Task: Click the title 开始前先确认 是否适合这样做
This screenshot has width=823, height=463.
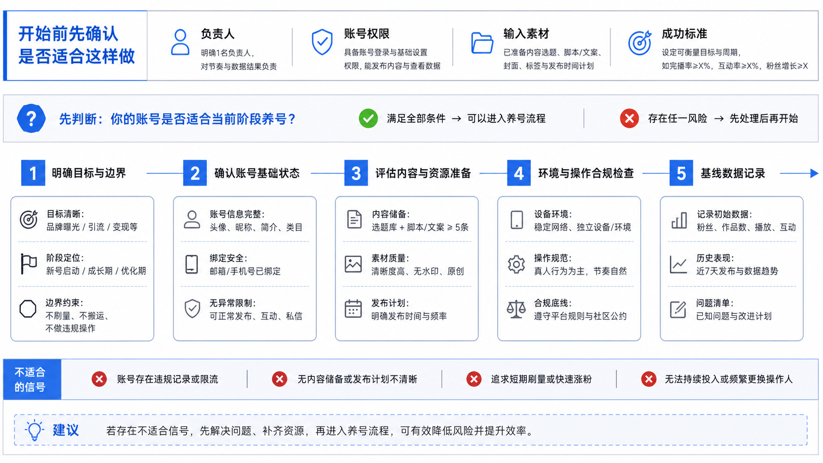Action: click(x=76, y=45)
